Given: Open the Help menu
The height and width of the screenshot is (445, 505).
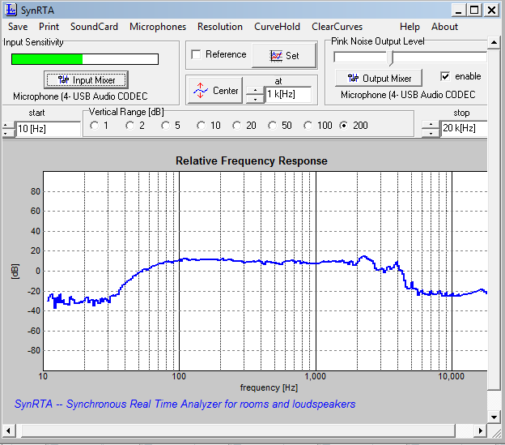Looking at the screenshot, I should pyautogui.click(x=410, y=27).
